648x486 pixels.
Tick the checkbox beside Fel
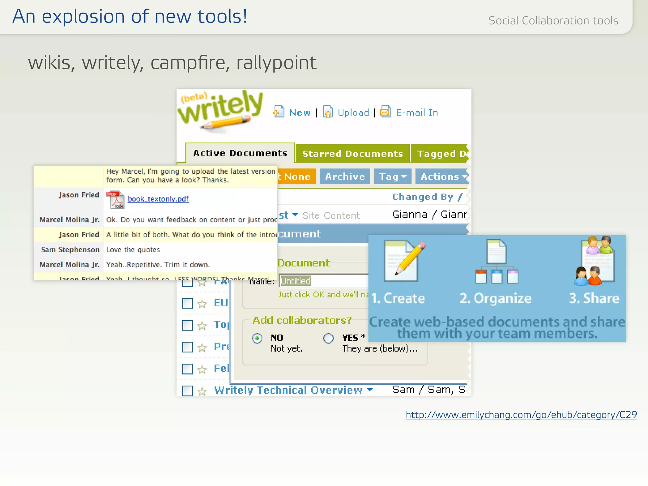(187, 369)
